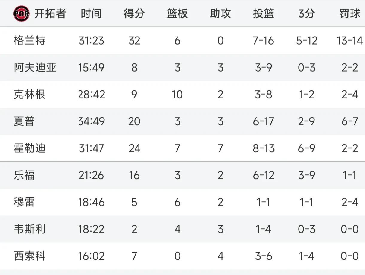
Task: Select the 开拓者 team name header
Action: point(50,14)
